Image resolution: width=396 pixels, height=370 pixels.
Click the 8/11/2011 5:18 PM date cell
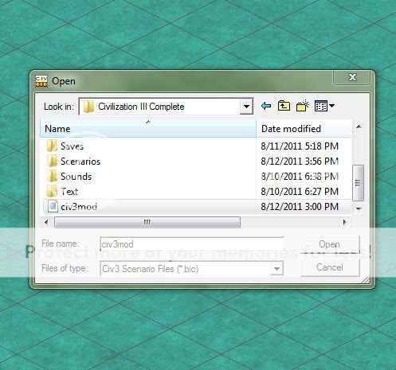(x=300, y=146)
